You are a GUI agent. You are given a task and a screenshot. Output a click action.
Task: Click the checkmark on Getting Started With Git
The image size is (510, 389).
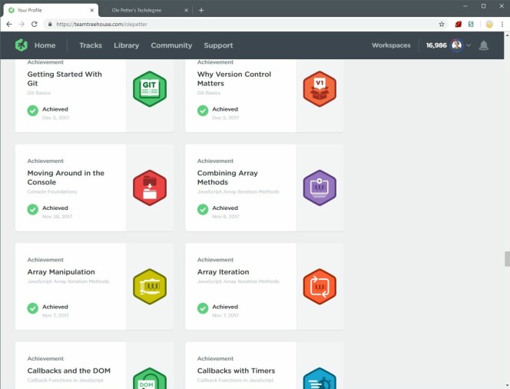pos(32,111)
